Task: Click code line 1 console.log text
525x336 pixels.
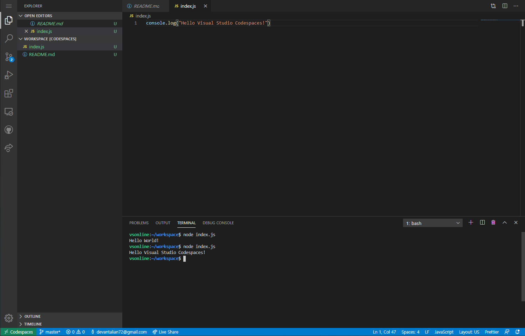Action: click(208, 23)
